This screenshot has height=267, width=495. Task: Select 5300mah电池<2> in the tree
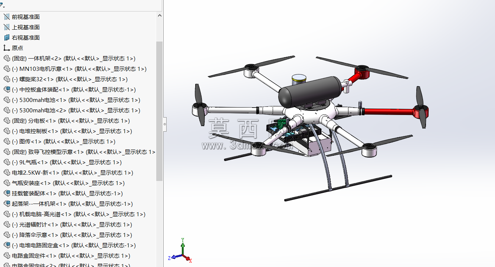pyautogui.click(x=76, y=110)
